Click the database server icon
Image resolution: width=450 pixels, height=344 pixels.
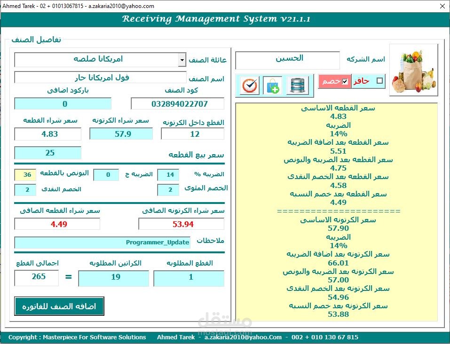[298, 85]
